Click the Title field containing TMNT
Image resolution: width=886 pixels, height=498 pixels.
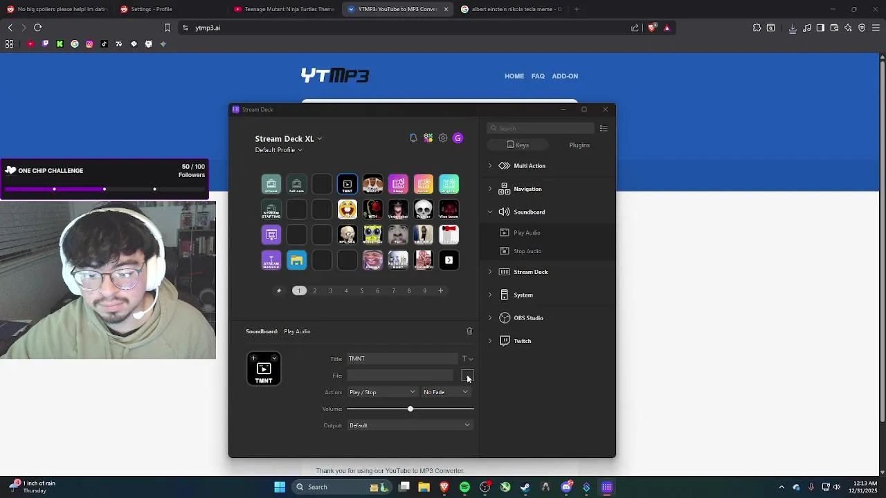[x=402, y=359]
